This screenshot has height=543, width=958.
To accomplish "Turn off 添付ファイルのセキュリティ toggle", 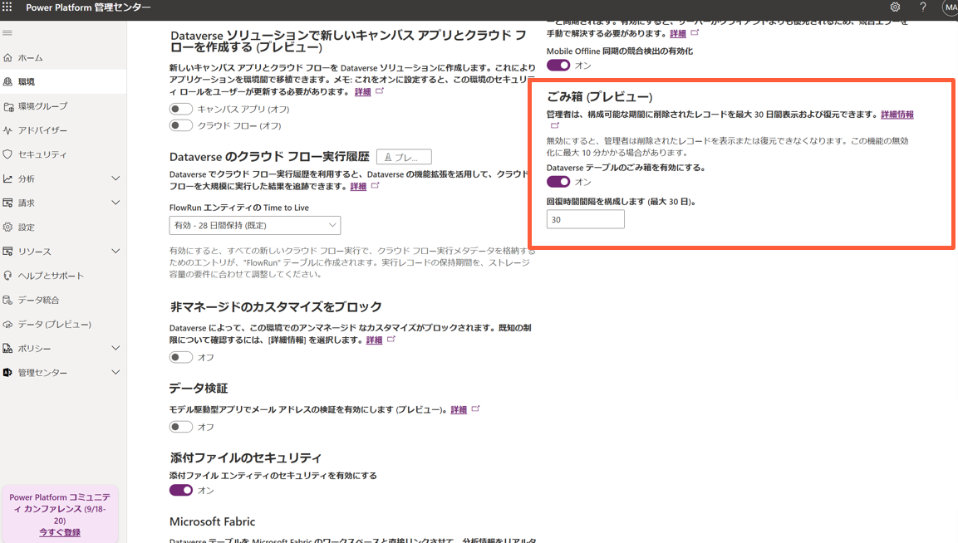I will coord(181,490).
